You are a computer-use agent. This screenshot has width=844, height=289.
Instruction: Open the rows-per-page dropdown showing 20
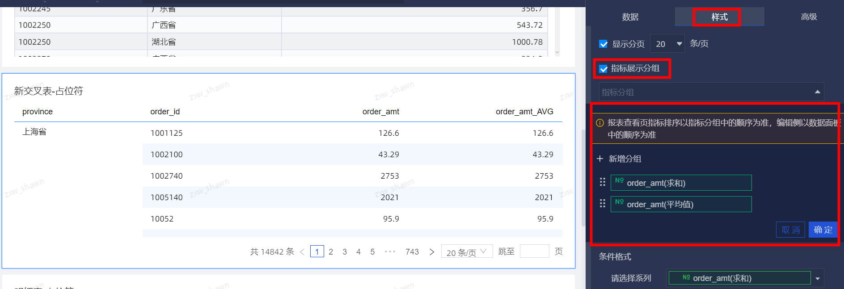click(667, 44)
